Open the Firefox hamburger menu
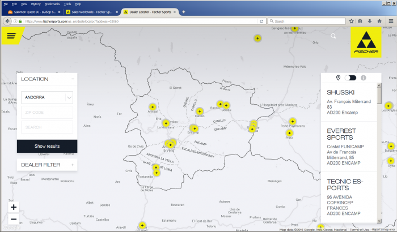The height and width of the screenshot is (232, 397). pos(391,22)
